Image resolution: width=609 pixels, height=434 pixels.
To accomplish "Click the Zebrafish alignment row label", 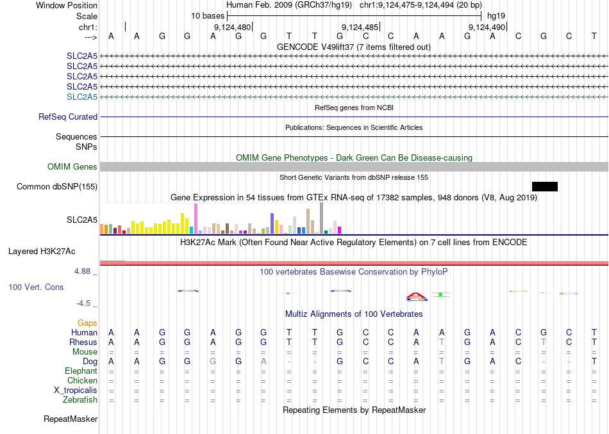I will (x=80, y=399).
